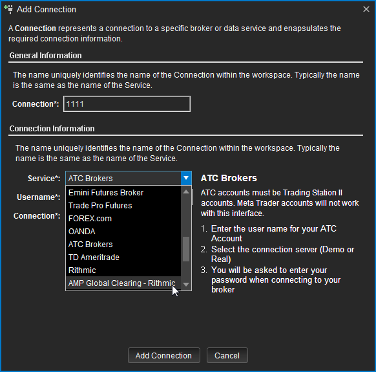Click the Connection name input field

pyautogui.click(x=127, y=104)
